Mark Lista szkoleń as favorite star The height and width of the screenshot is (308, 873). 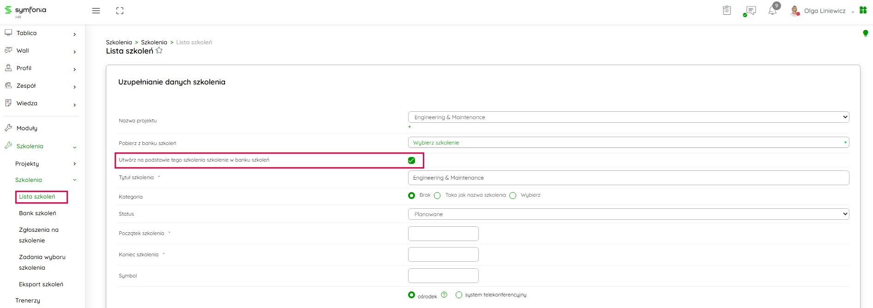pyautogui.click(x=159, y=51)
